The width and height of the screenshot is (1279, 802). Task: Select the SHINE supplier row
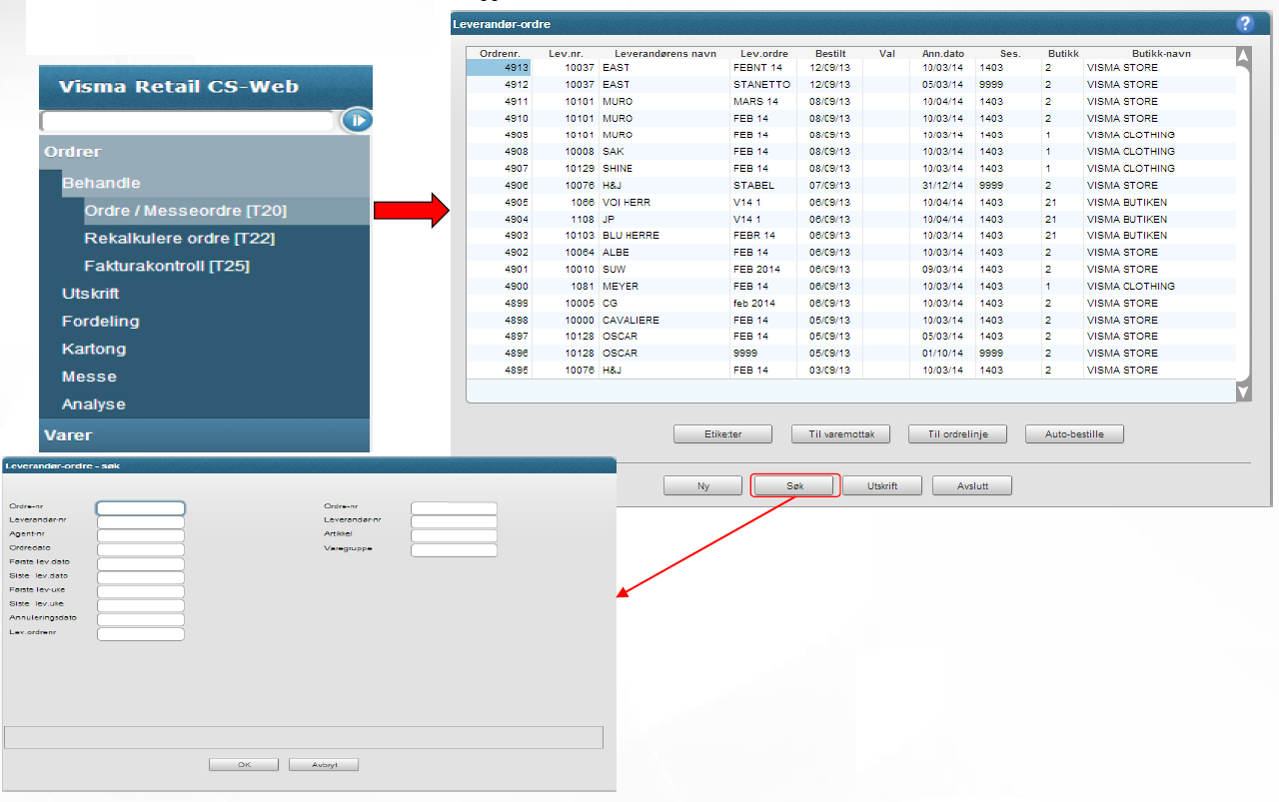[x=851, y=169]
